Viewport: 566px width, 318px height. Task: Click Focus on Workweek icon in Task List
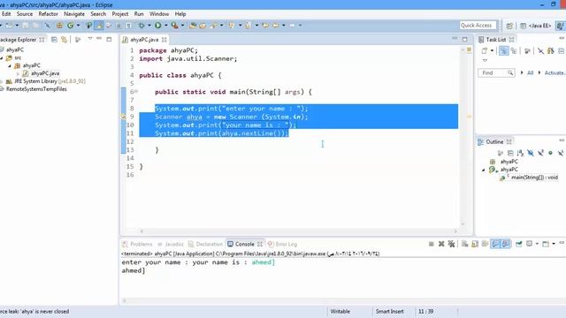[527, 51]
